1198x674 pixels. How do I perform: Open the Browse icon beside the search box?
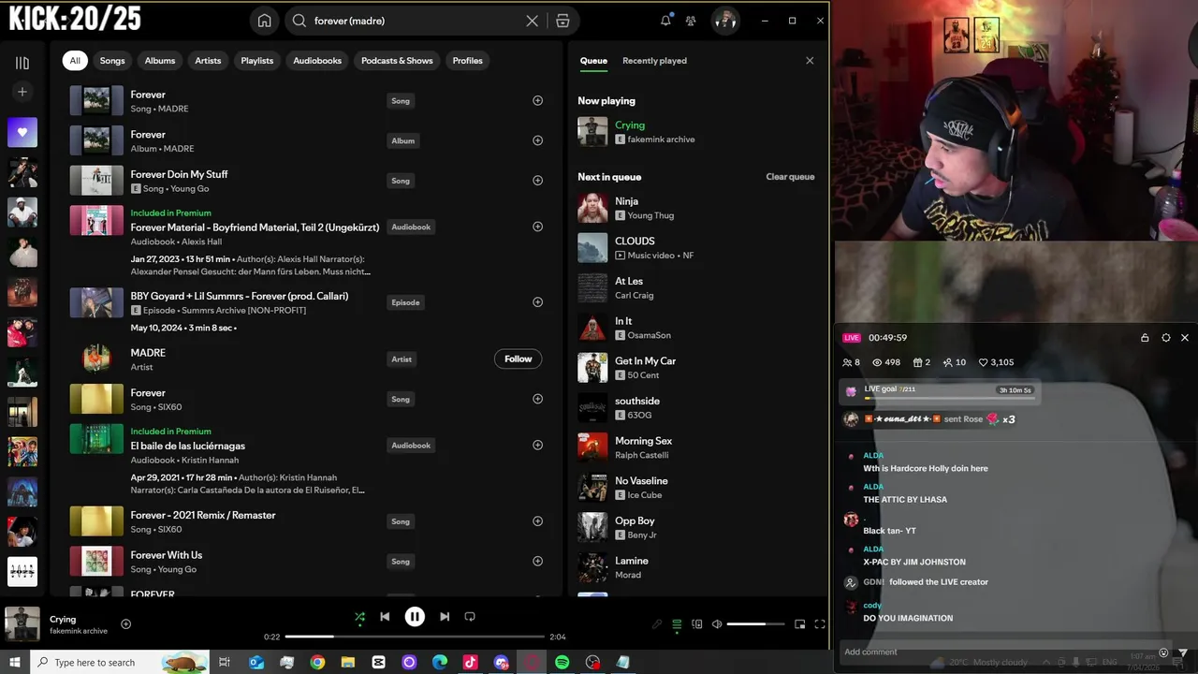(x=562, y=21)
